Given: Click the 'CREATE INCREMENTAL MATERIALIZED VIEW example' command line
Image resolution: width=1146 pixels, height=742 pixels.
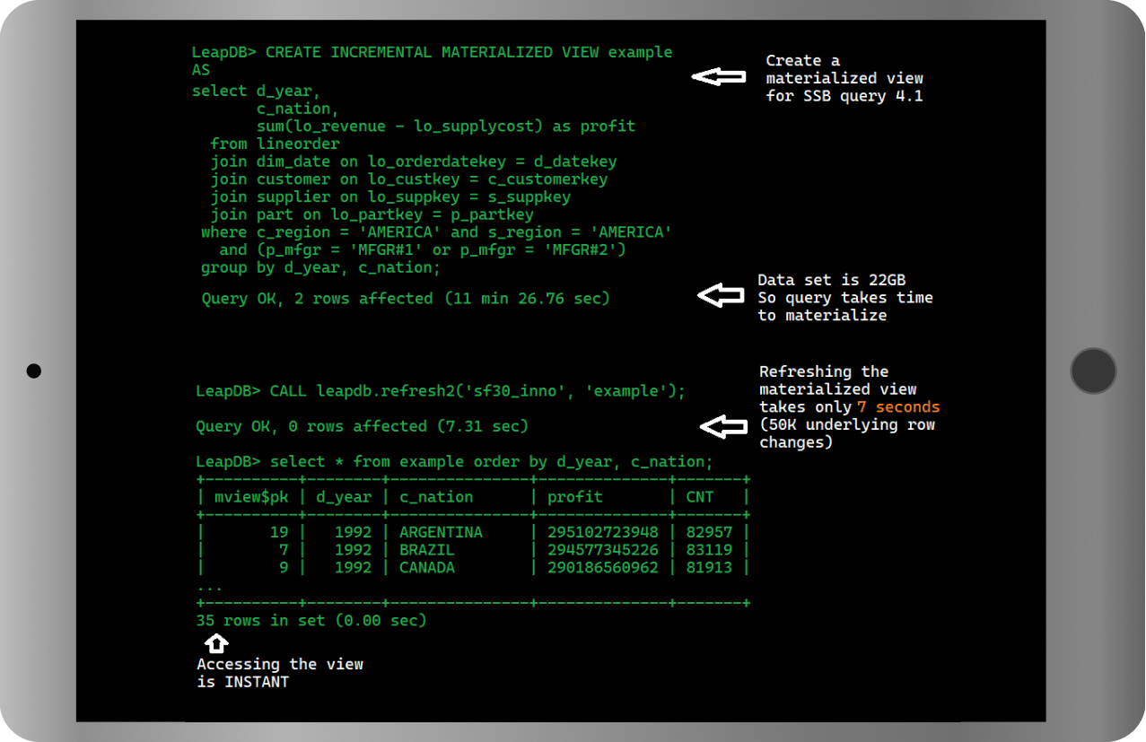Looking at the screenshot, I should pyautogui.click(x=432, y=52).
